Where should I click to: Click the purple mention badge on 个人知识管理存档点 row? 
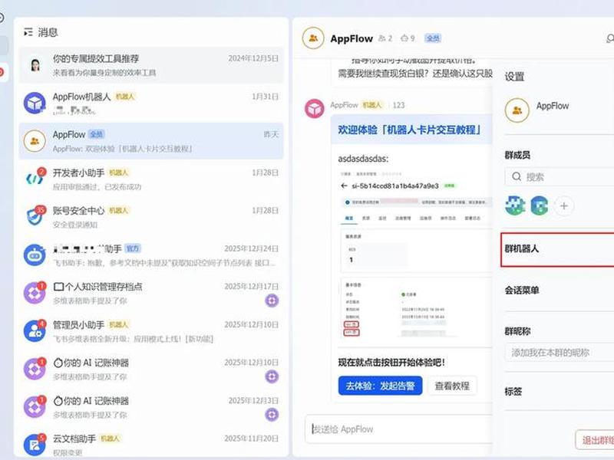[272, 301]
